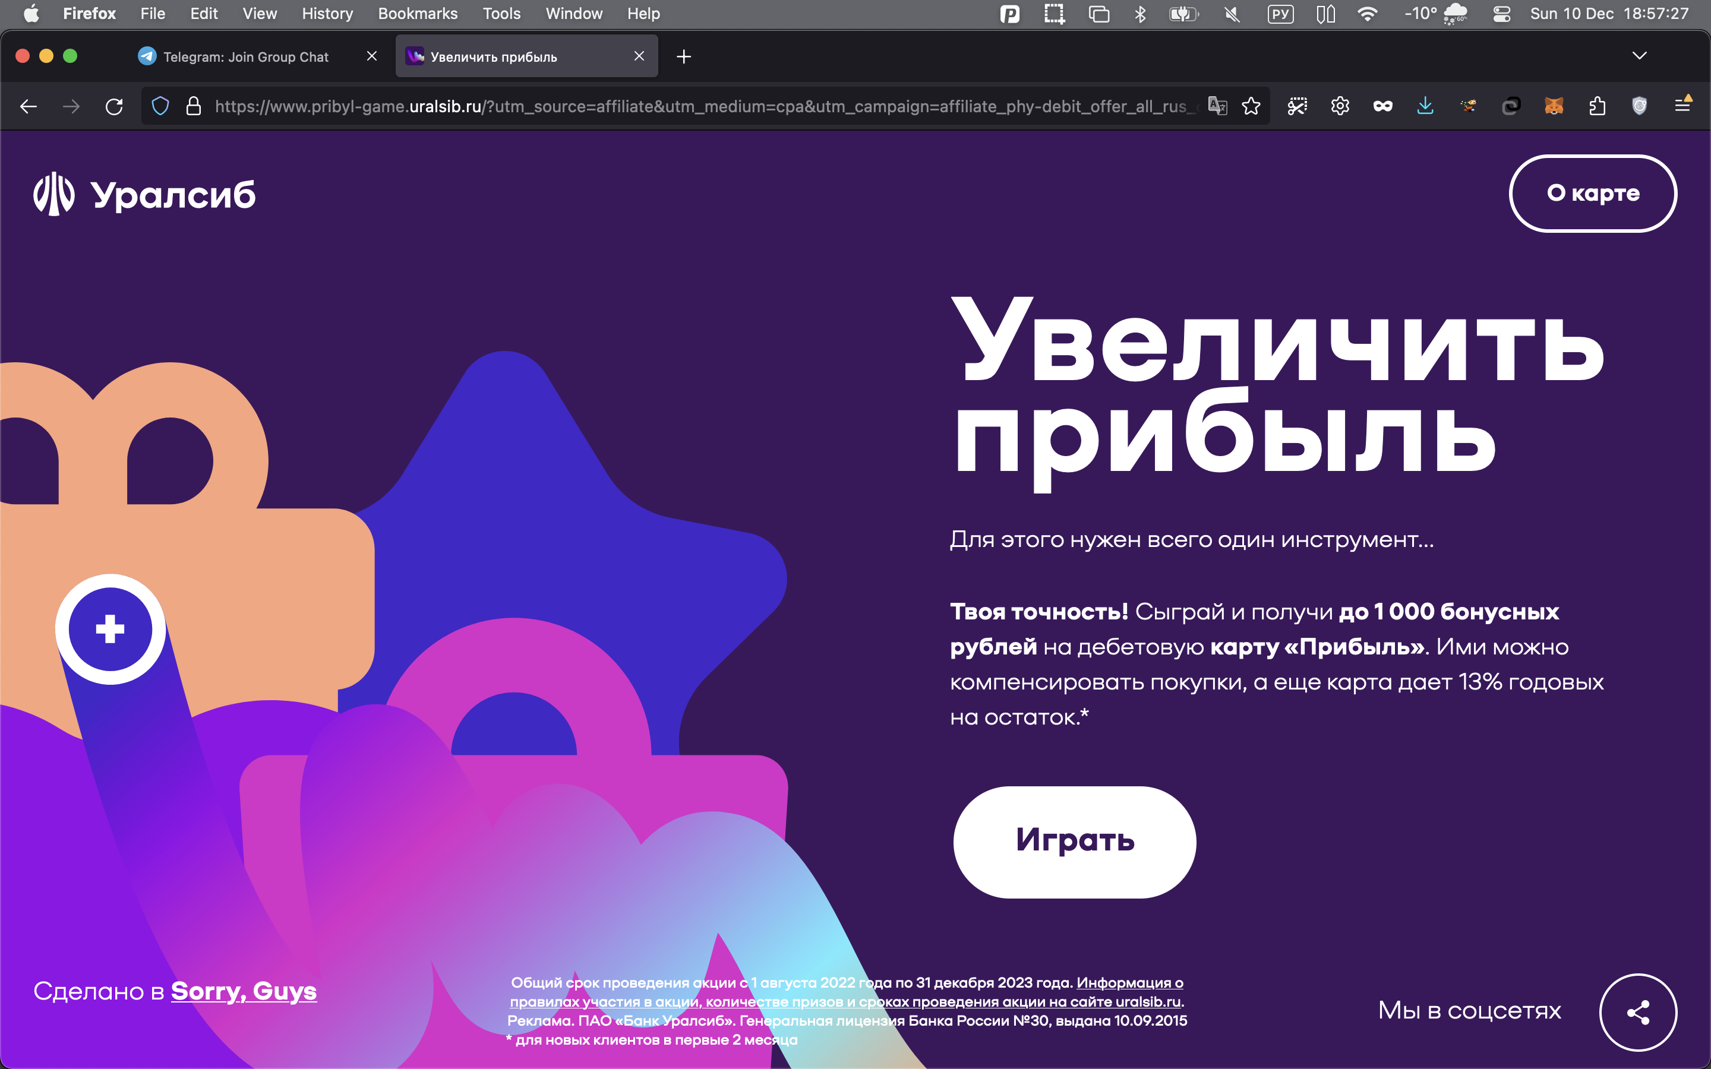Viewport: 1711px width, 1069px height.
Task: Switch to Telegram: Join Group Chat tab
Action: pyautogui.click(x=245, y=56)
